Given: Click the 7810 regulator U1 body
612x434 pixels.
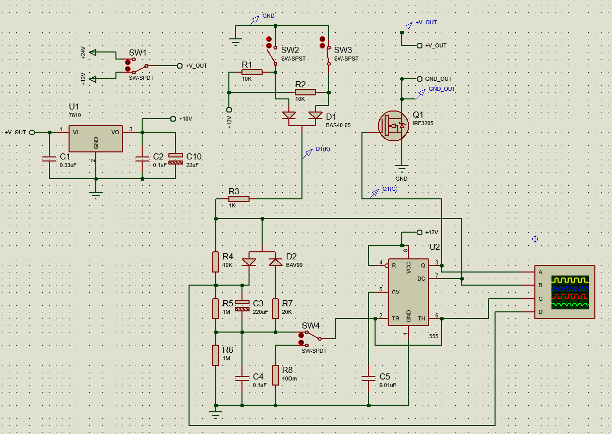Looking at the screenshot, I should tap(96, 139).
